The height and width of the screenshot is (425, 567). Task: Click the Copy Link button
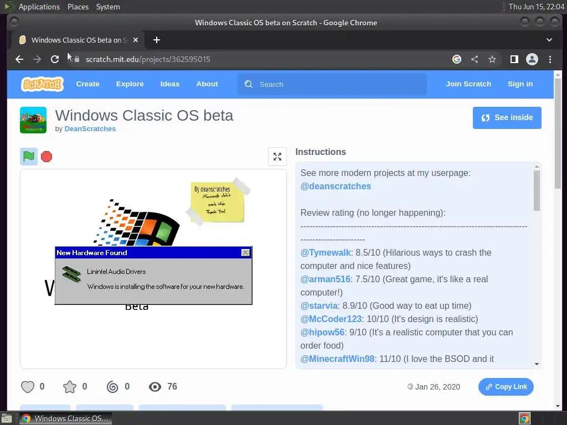pos(506,387)
